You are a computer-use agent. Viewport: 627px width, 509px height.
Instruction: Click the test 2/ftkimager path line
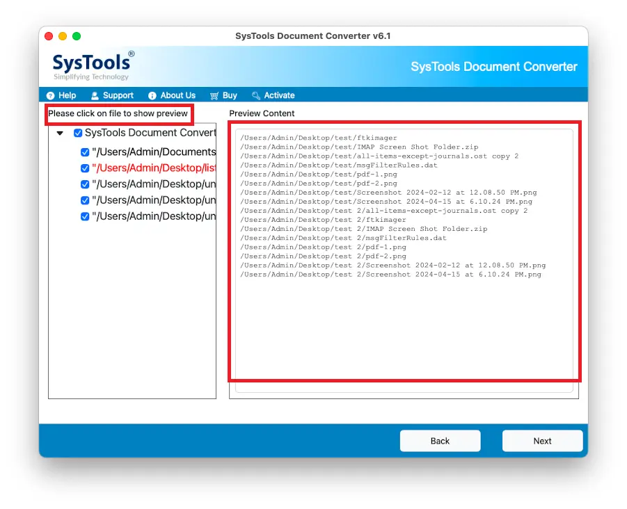click(323, 220)
